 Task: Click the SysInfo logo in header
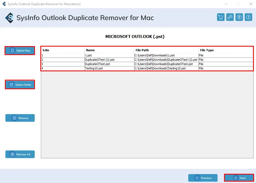[9, 18]
